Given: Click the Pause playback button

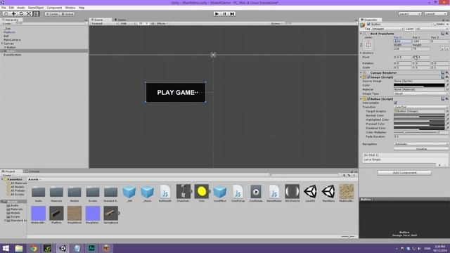Looking at the screenshot, I should tap(225, 14).
